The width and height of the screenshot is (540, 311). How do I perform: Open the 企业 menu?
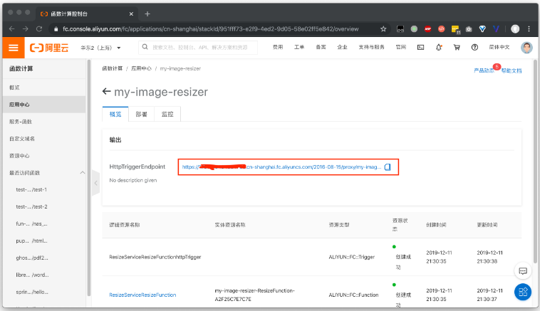(x=342, y=47)
